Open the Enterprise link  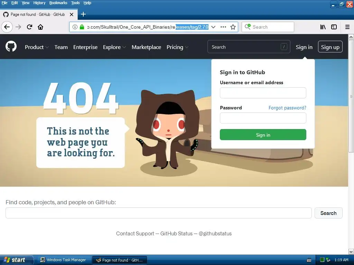pos(85,47)
